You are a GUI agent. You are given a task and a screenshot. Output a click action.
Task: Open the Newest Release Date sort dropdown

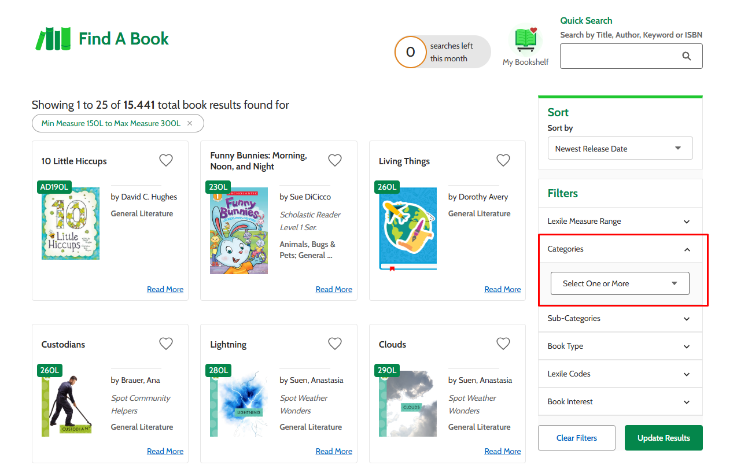620,149
